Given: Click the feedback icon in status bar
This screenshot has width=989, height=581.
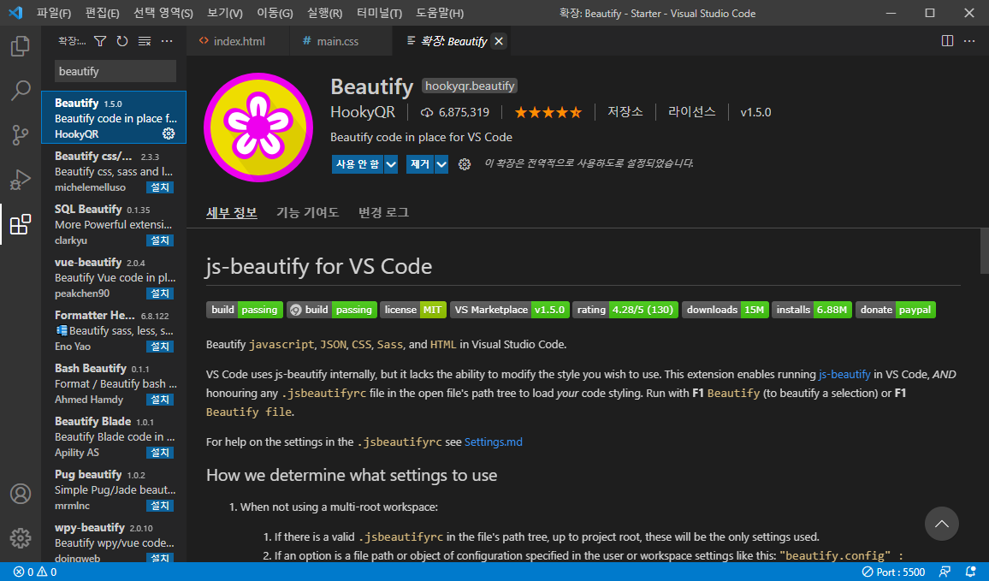Looking at the screenshot, I should pyautogui.click(x=945, y=572).
